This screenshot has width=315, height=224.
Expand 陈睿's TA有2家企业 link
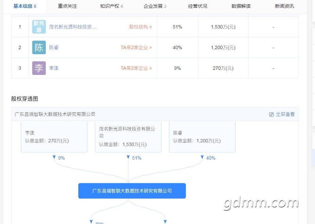click(136, 47)
